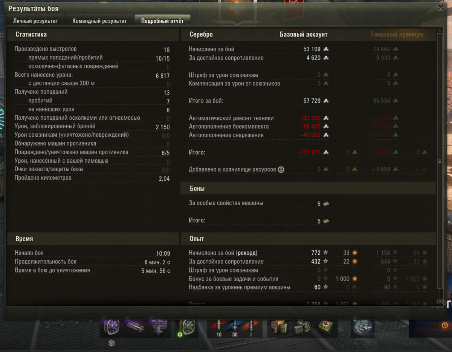Viewport: 452px width, 352px height.
Task: Click the info icon next to Добавлено в хранилище ресурсов
Action: click(x=281, y=170)
